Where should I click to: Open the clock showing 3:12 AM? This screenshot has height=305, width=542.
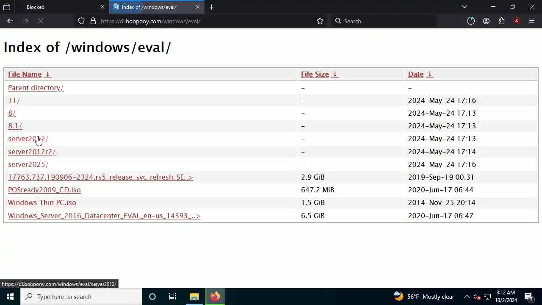(506, 297)
